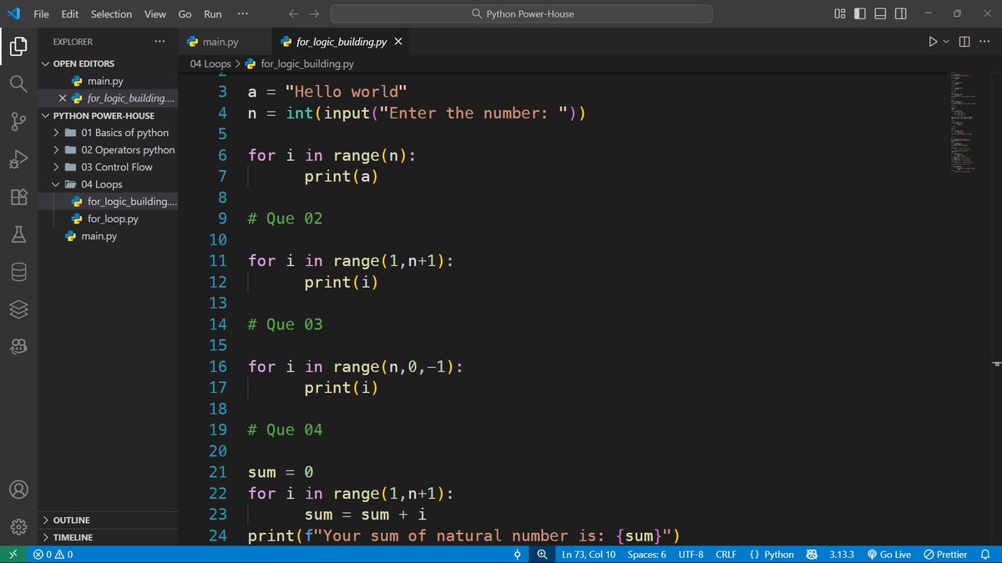This screenshot has height=563, width=1002.
Task: Click the 04 Loops breadcrumb
Action: [210, 63]
